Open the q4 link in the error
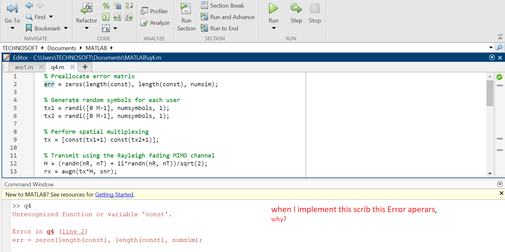 pyautogui.click(x=50, y=232)
